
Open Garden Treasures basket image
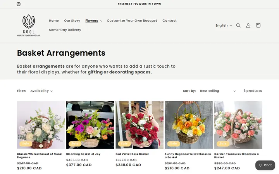(x=238, y=125)
